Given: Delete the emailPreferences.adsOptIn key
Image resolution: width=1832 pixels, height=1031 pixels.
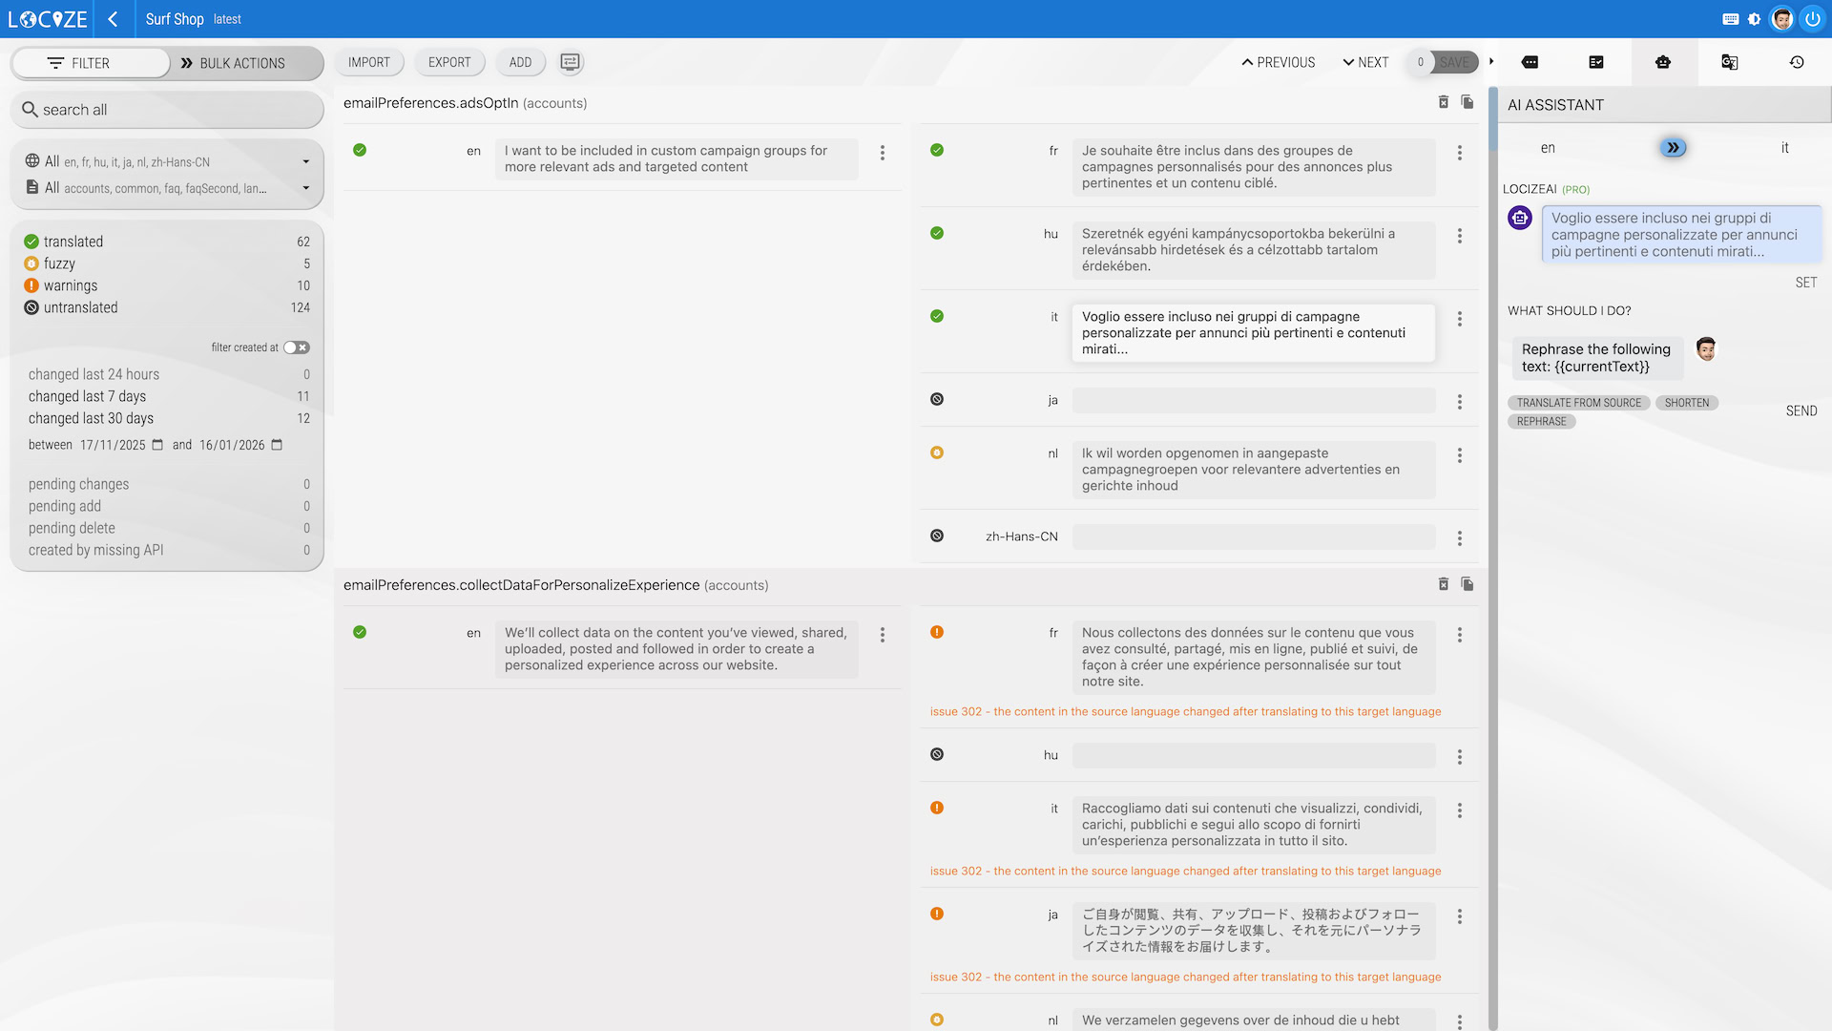Looking at the screenshot, I should pyautogui.click(x=1444, y=102).
